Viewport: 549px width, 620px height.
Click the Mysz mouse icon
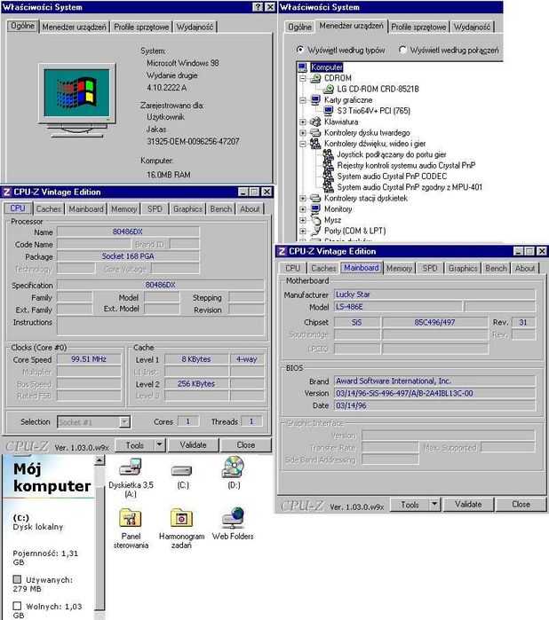point(315,220)
